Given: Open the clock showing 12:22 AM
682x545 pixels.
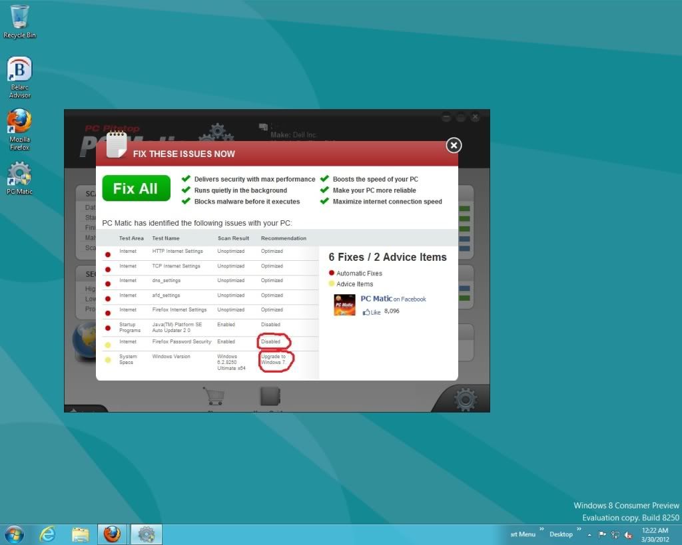Looking at the screenshot, I should [x=655, y=534].
